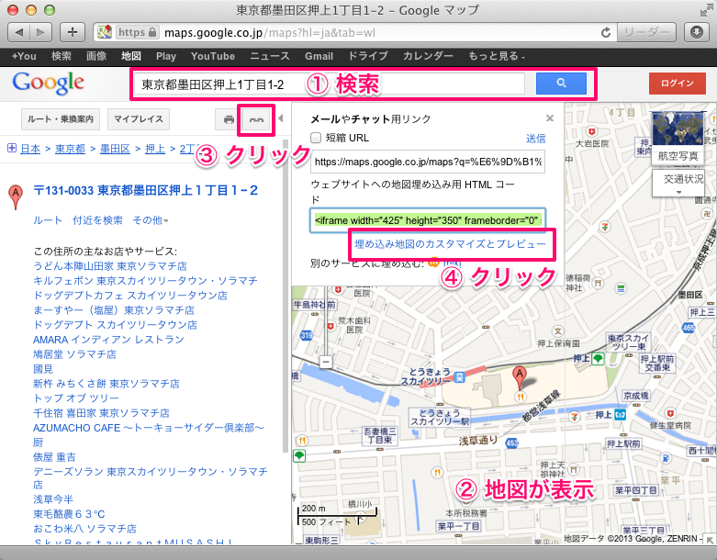This screenshot has width=717, height=560.
Task: Click the Safari address bar URL
Action: pyautogui.click(x=270, y=33)
